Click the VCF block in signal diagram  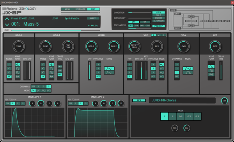(211, 21)
